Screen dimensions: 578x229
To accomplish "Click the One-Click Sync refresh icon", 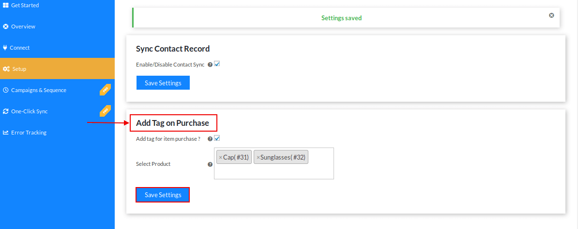I will 5,111.
